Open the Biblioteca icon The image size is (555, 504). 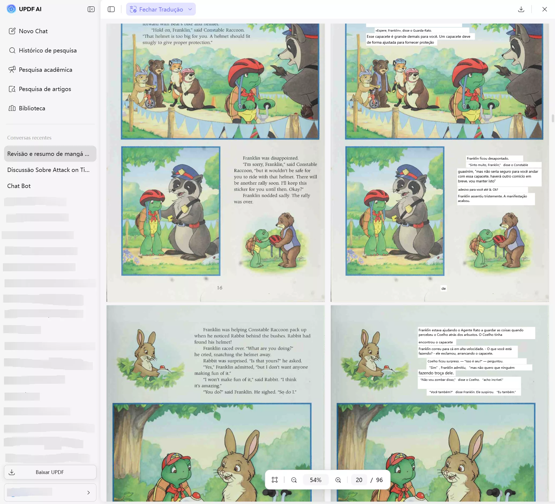pos(12,108)
